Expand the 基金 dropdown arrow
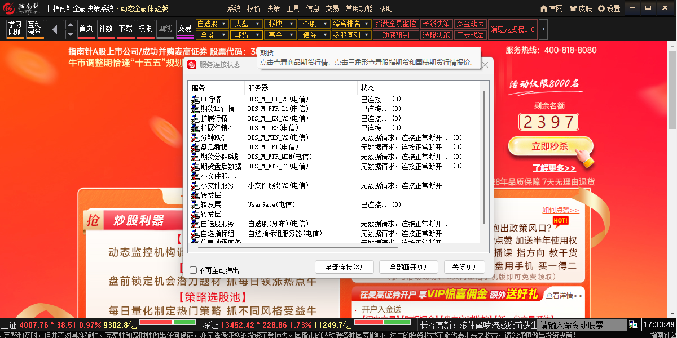Viewport: 677px width, 338px height. [x=293, y=35]
